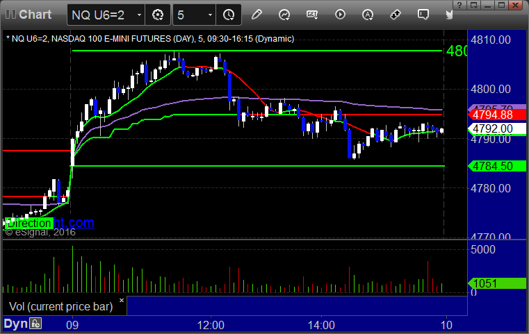Click the 10 date axis label
This screenshot has width=529, height=334.
point(446,325)
